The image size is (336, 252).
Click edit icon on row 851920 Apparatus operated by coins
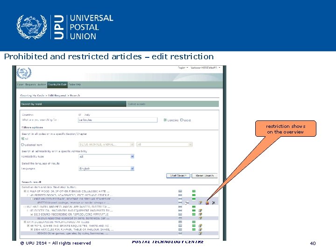click(x=200, y=218)
